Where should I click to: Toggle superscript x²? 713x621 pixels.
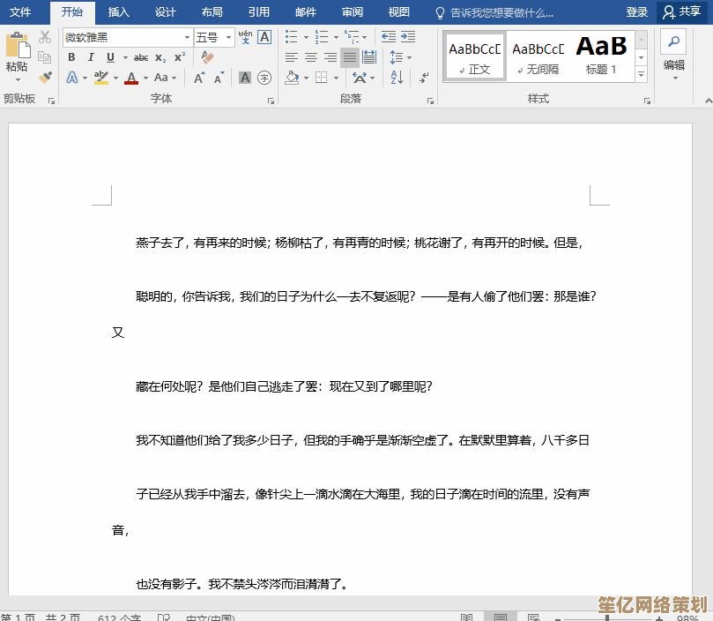180,57
